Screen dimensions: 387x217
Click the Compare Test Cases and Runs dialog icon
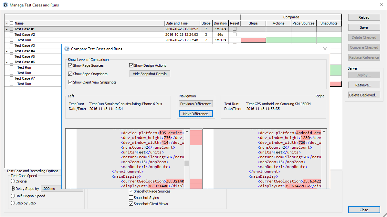click(x=67, y=49)
